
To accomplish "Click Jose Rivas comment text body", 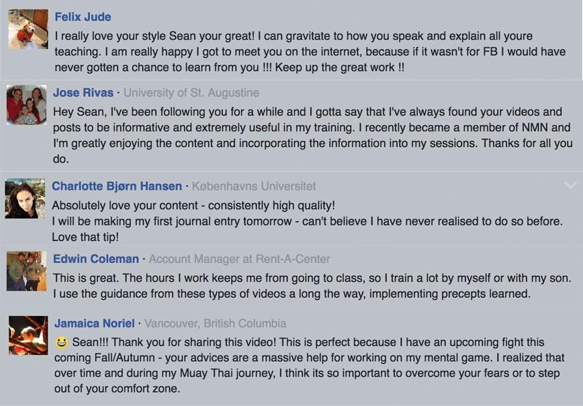I will tap(313, 135).
